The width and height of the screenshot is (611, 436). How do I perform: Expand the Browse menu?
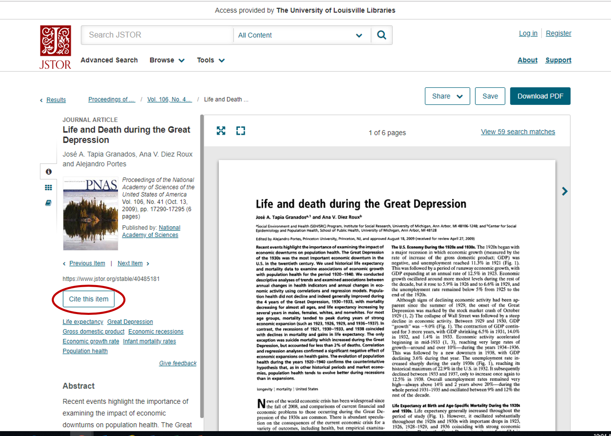167,60
